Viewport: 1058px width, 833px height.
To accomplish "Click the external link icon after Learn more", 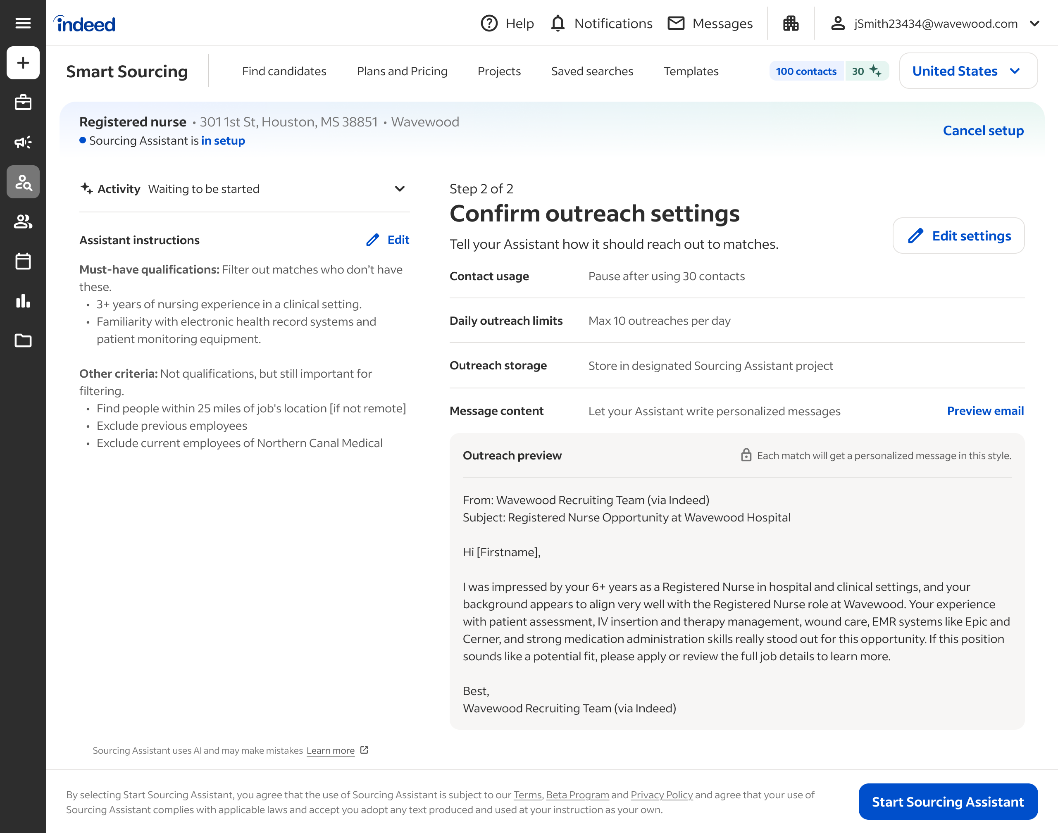I will pos(364,750).
